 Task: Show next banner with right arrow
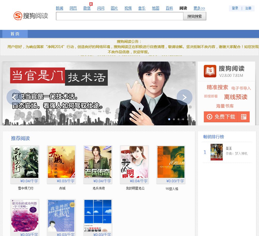pyautogui.click(x=184, y=97)
